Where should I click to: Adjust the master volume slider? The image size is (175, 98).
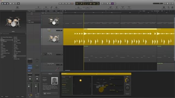(x=158, y=4)
